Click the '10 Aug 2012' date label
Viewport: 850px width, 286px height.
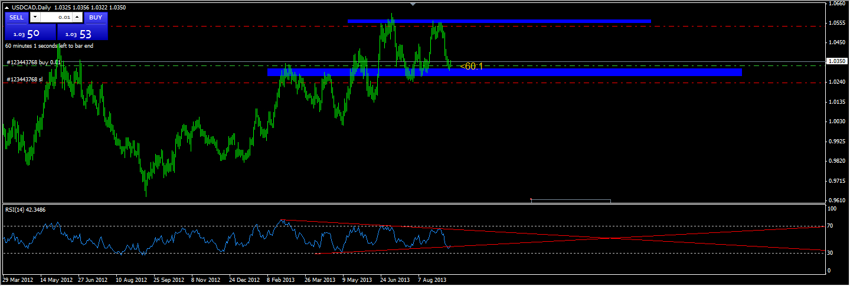tap(131, 279)
